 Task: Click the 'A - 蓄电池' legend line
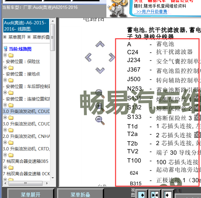[151, 44]
